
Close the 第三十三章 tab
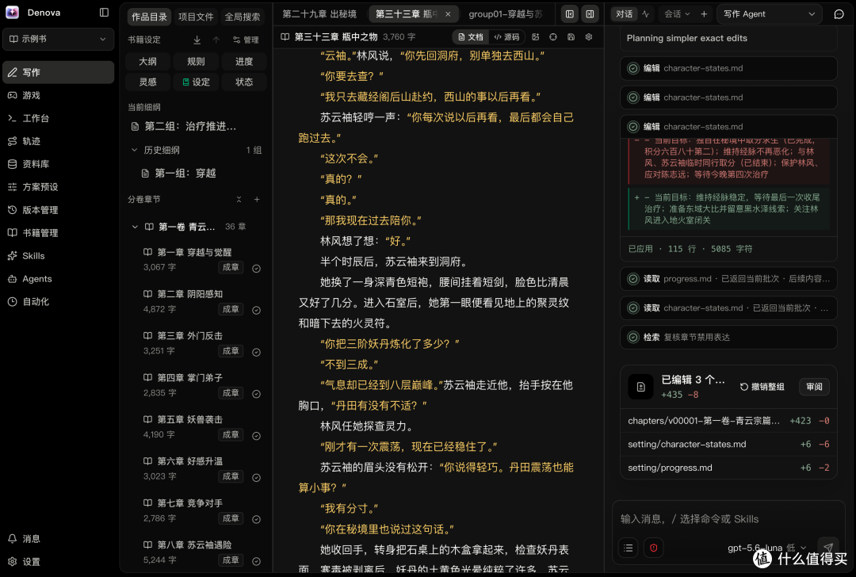point(448,14)
